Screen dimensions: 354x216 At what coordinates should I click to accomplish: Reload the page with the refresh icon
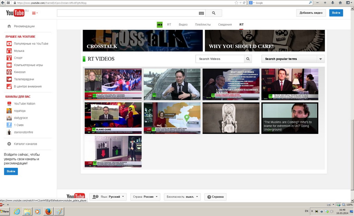click(x=244, y=3)
